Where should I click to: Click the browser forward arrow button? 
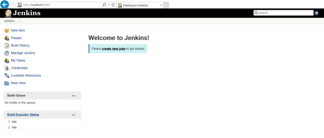pos(12,4)
